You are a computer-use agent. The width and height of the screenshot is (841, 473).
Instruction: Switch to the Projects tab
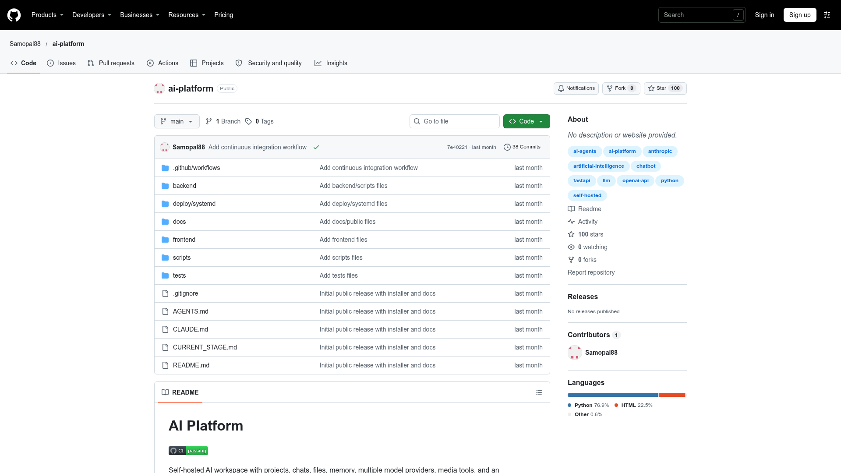pos(207,63)
